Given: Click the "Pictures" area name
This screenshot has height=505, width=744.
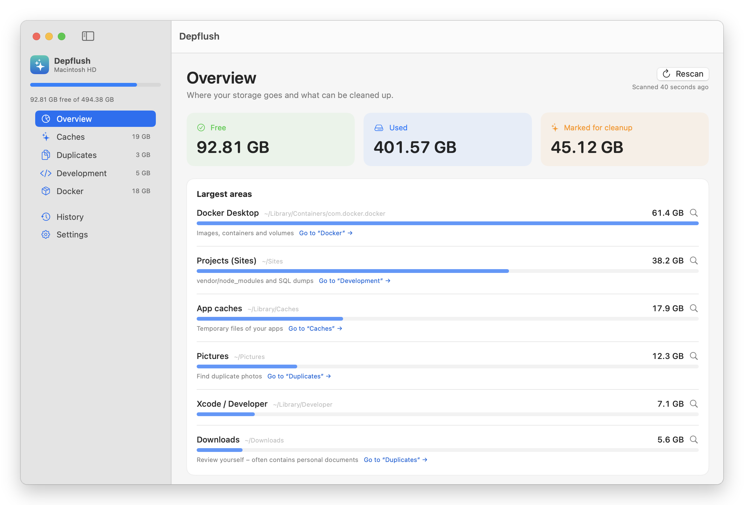Looking at the screenshot, I should [x=213, y=356].
